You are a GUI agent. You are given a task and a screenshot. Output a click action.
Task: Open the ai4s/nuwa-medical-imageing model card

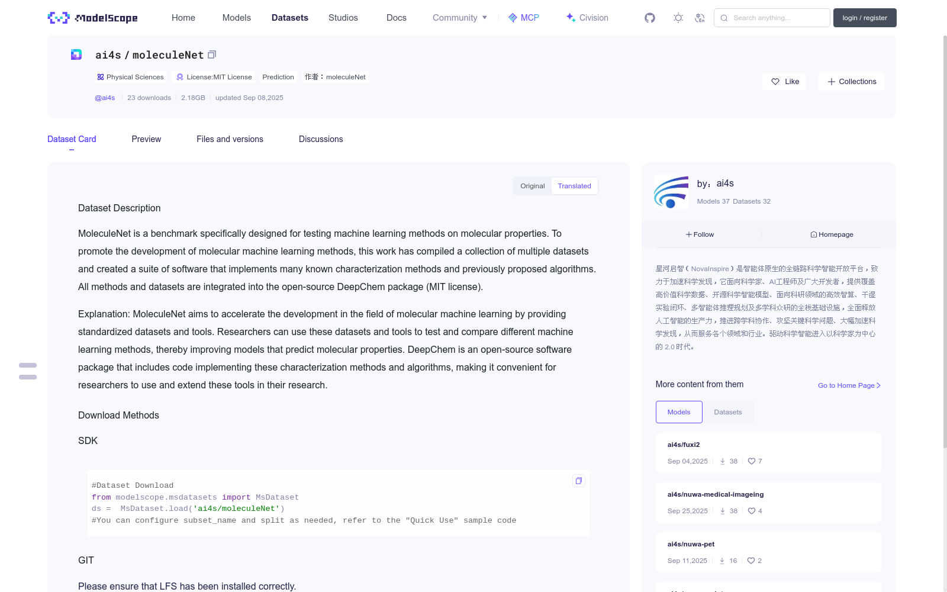pos(768,503)
